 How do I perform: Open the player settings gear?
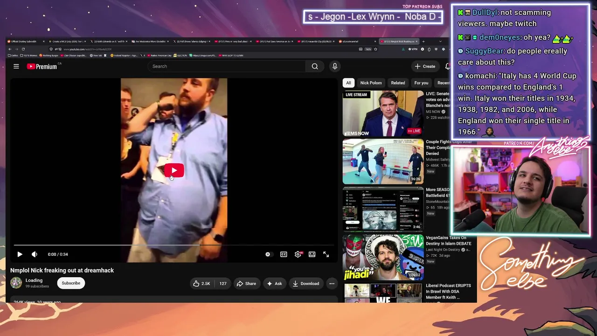[x=298, y=254]
